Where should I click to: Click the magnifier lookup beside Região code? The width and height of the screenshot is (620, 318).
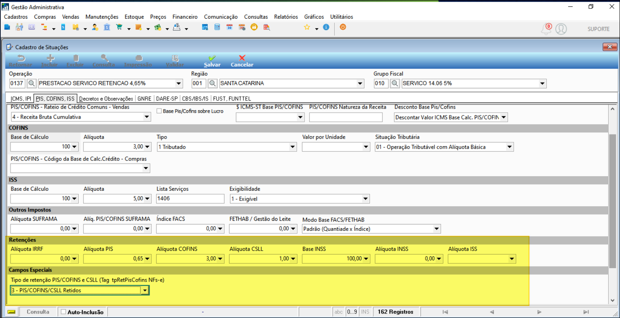[212, 83]
